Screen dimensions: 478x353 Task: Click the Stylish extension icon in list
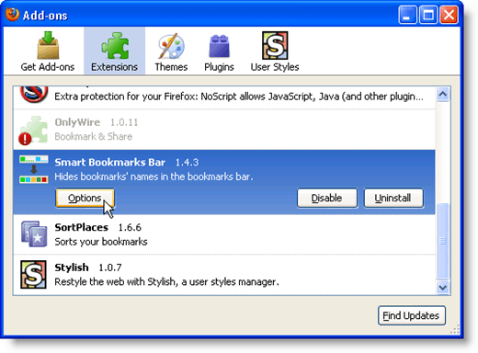33,275
